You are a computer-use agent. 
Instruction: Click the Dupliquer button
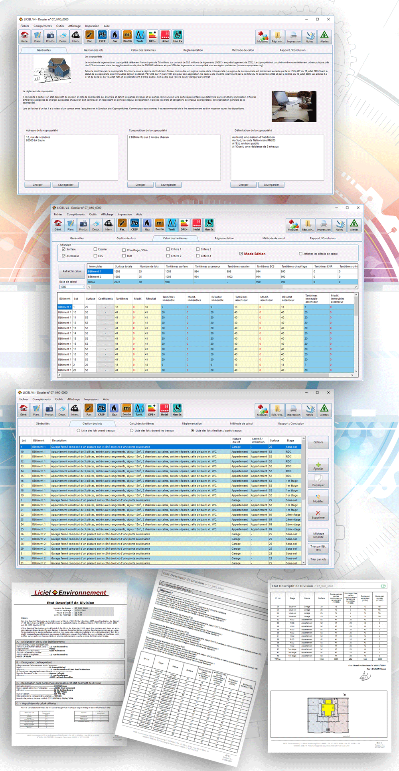pos(318,481)
